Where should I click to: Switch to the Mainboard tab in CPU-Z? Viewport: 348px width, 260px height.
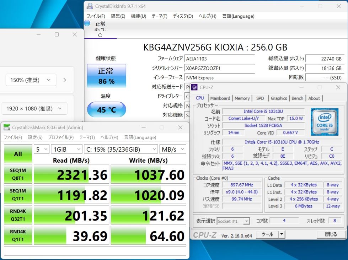(x=220, y=98)
